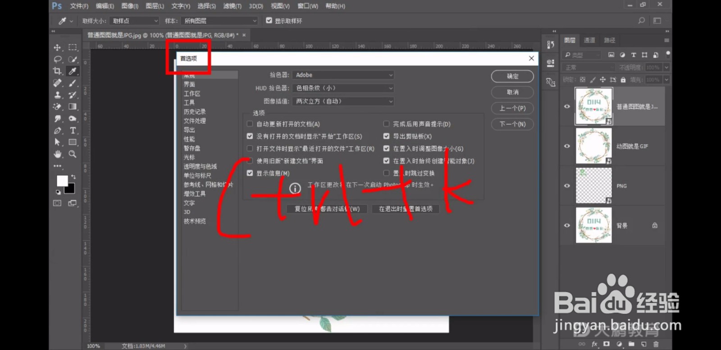Select the Pen tool
Screen dimensions: 721x350
pos(57,130)
